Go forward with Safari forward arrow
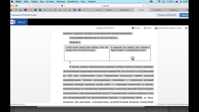Image resolution: width=199 pixels, height=112 pixels. [x=24, y=6]
